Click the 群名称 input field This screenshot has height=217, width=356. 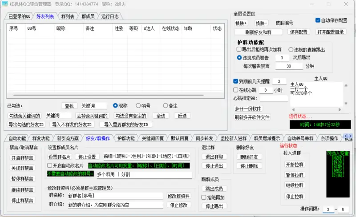coord(115,196)
